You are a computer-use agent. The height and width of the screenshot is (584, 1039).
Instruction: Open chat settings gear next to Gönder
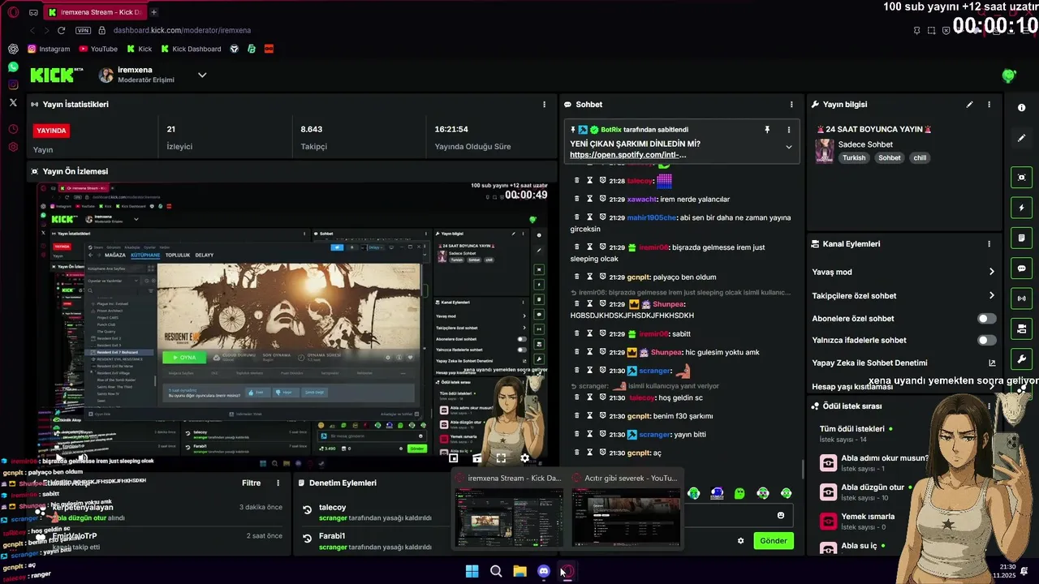(x=740, y=541)
